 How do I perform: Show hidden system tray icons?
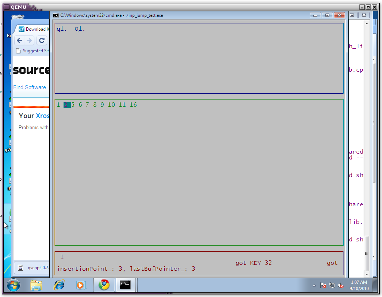pyautogui.click(x=314, y=285)
